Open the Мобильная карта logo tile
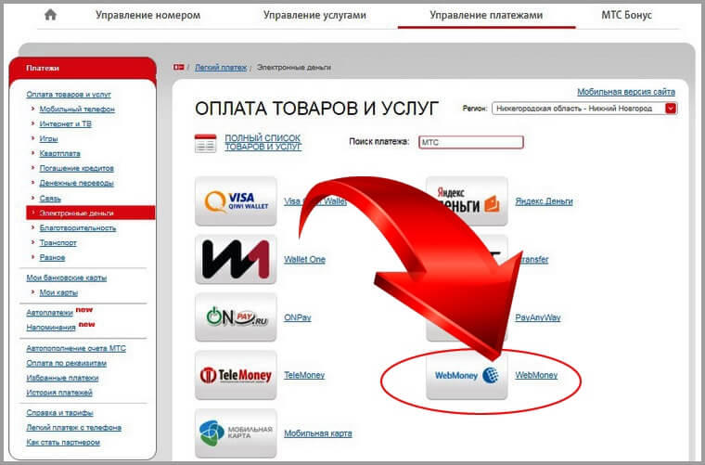This screenshot has height=465, width=705. (236, 433)
